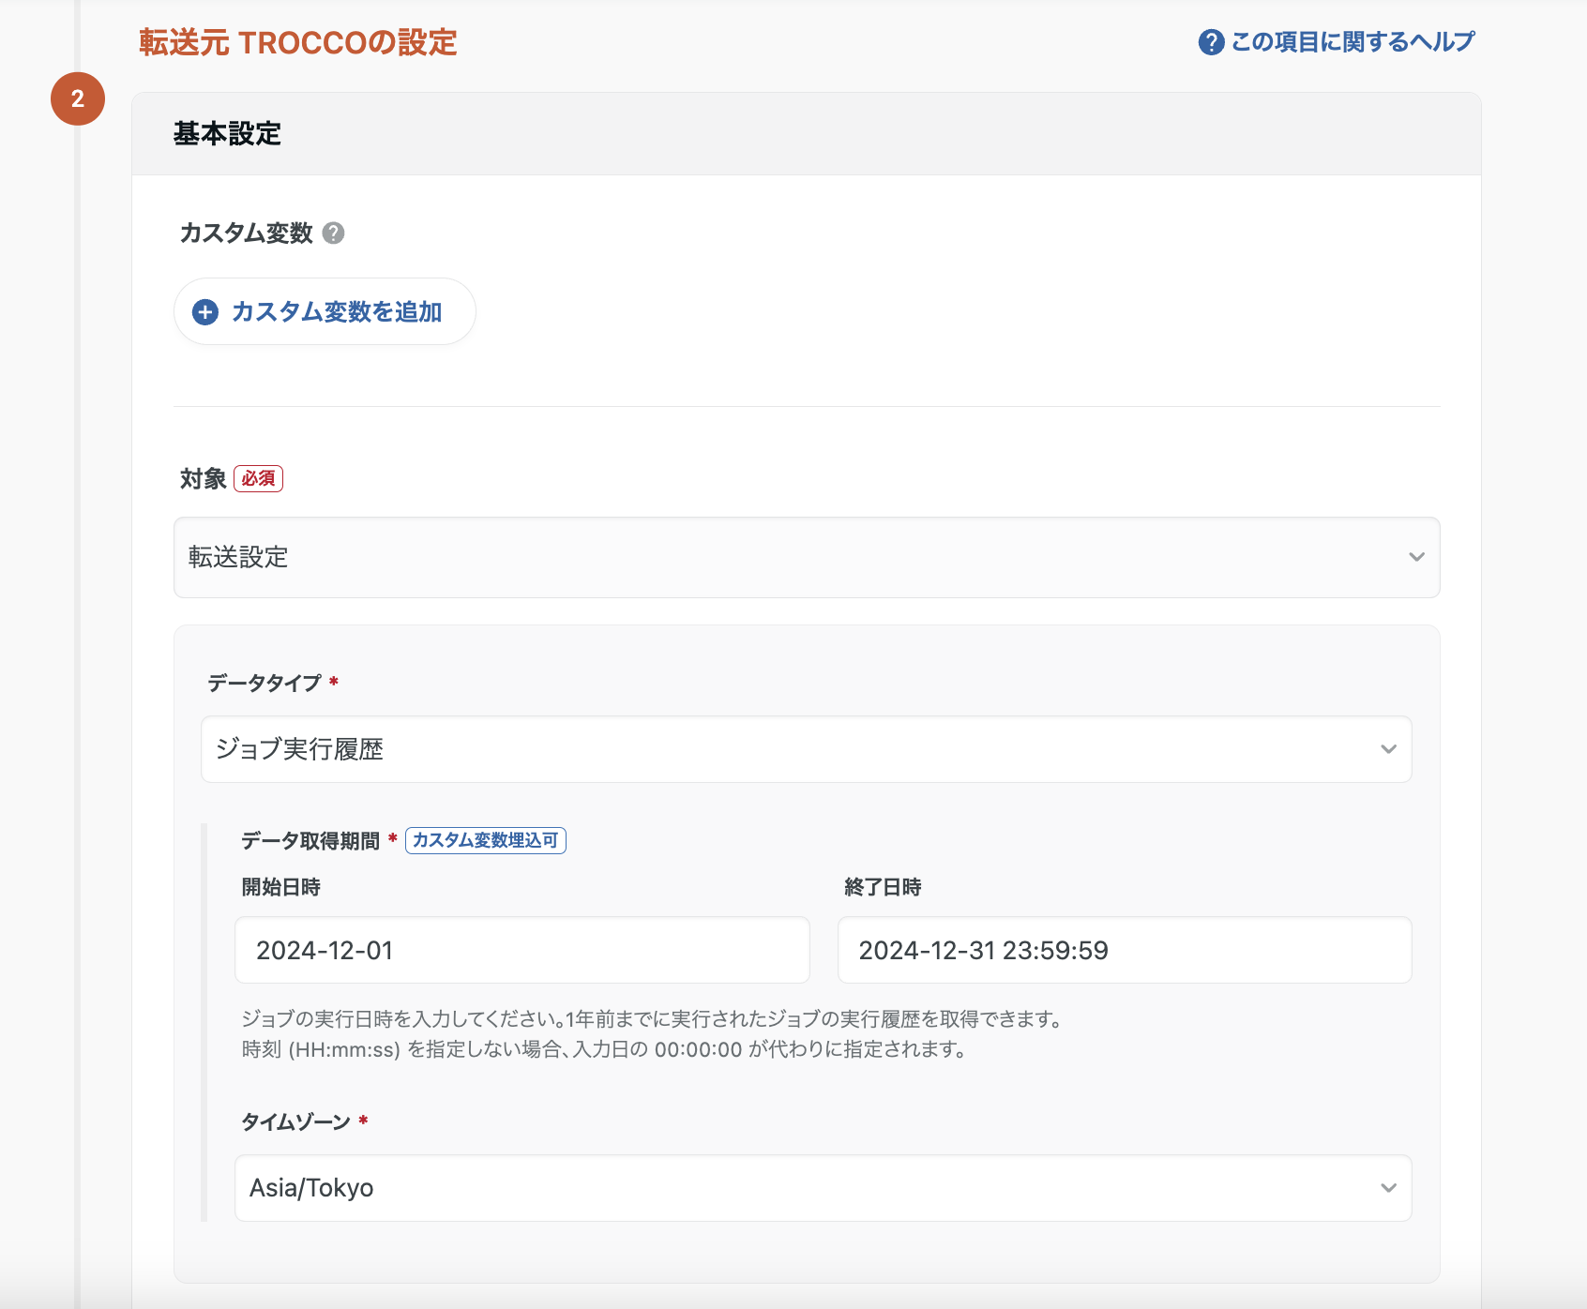The height and width of the screenshot is (1309, 1587).
Task: Click the red asterisk next to データタイプ
Action: pyautogui.click(x=333, y=684)
